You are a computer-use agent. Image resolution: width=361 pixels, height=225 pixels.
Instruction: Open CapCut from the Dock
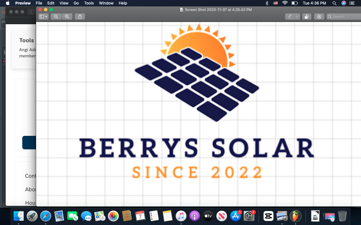click(268, 216)
